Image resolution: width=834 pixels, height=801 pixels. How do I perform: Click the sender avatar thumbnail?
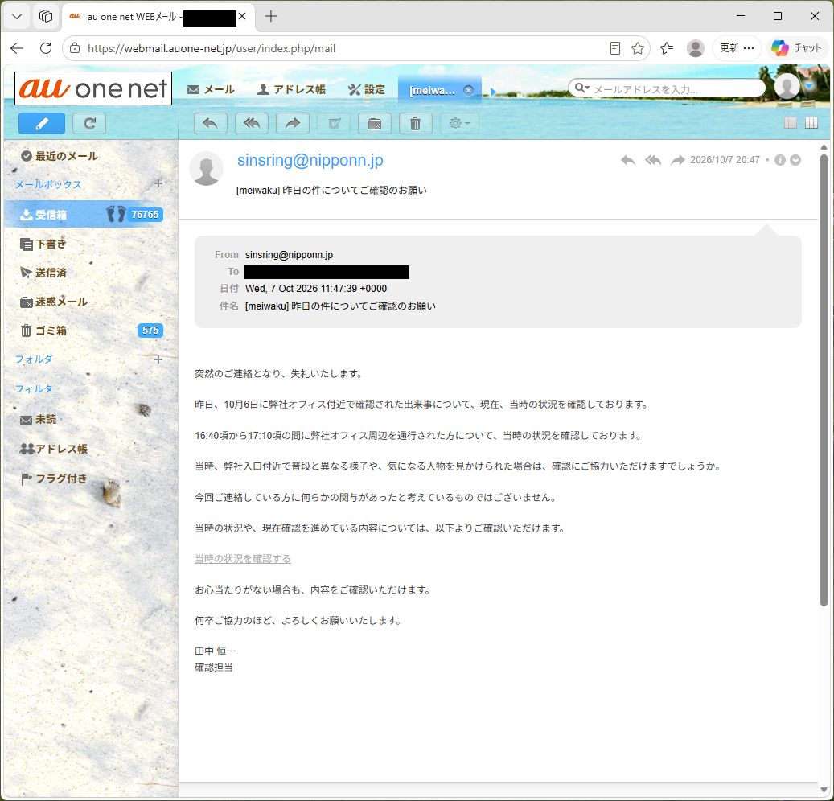pyautogui.click(x=207, y=169)
